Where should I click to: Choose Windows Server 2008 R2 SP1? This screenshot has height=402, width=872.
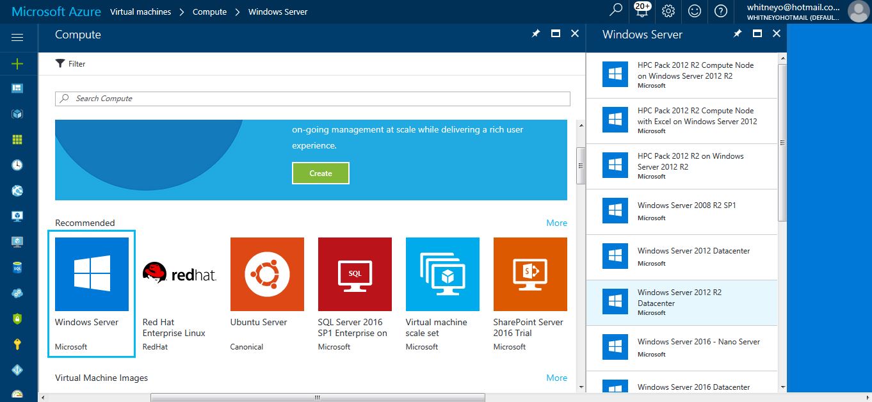[682, 212]
